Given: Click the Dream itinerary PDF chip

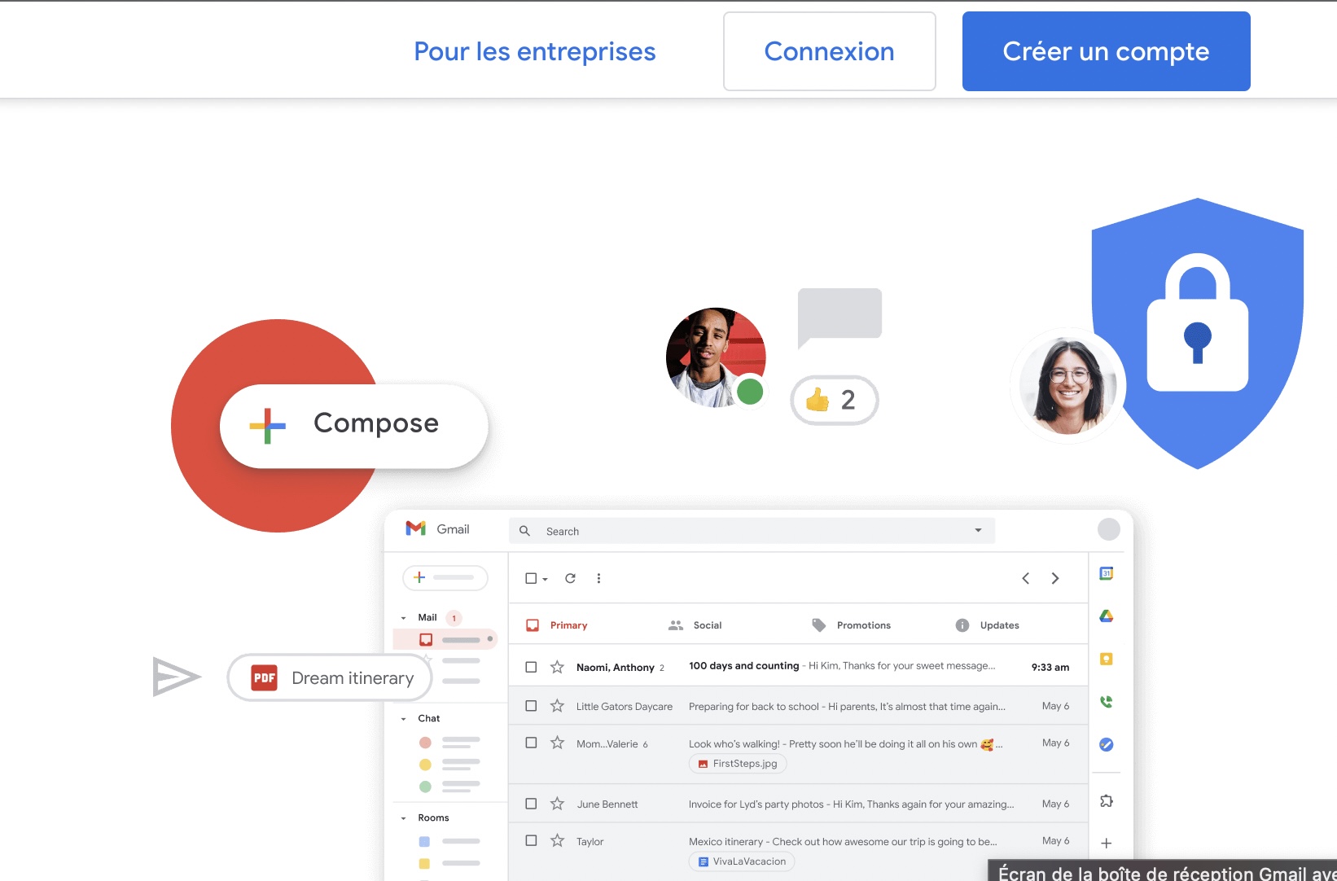Looking at the screenshot, I should click(330, 677).
